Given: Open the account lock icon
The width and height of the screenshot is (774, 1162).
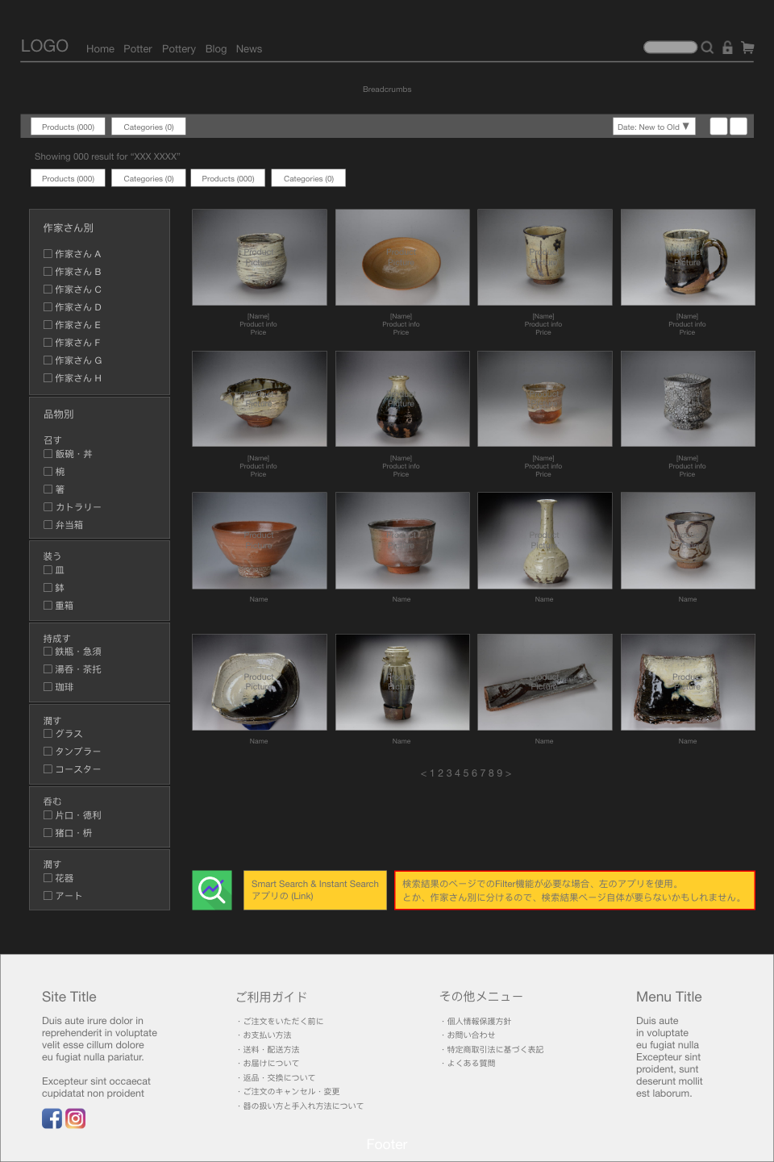Looking at the screenshot, I should point(727,48).
